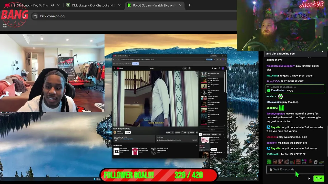This screenshot has height=184, width=328.
Task: Select the 'From your search' chip
Action: pyautogui.click(x=207, y=134)
